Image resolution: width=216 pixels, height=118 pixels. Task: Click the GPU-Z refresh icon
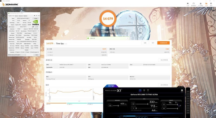tap(37, 16)
